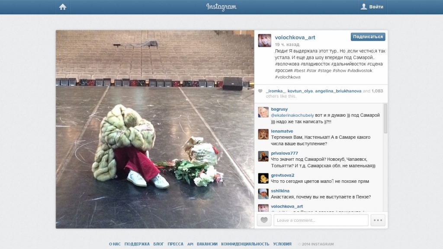The height and width of the screenshot is (249, 443).
Task: Open lenamatve commenter avatar
Action: (263, 134)
